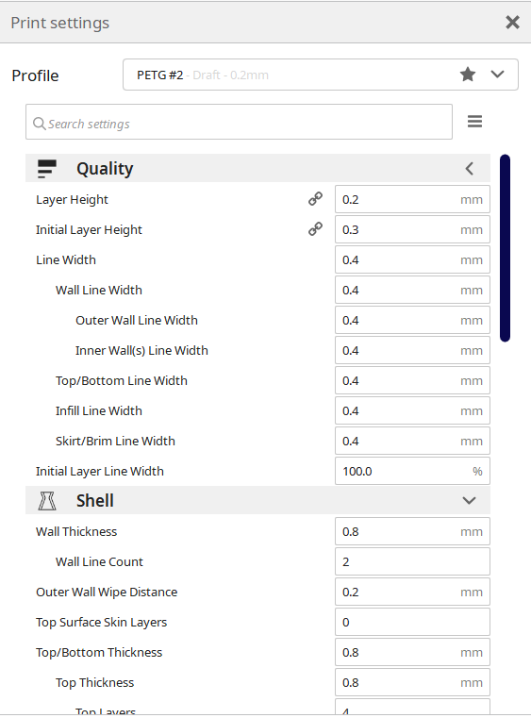The image size is (531, 718).
Task: Click the favorite star in the profile selector
Action: pyautogui.click(x=468, y=75)
